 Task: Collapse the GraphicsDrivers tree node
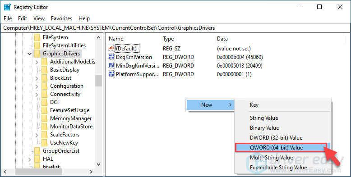[29, 54]
